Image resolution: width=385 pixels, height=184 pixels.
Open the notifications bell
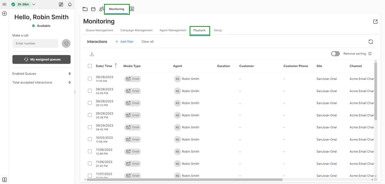pos(70,4)
